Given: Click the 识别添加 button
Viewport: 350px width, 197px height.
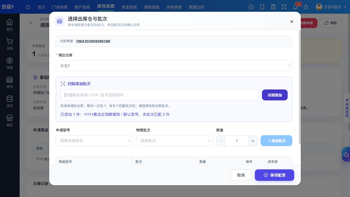Looking at the screenshot, I should [275, 95].
